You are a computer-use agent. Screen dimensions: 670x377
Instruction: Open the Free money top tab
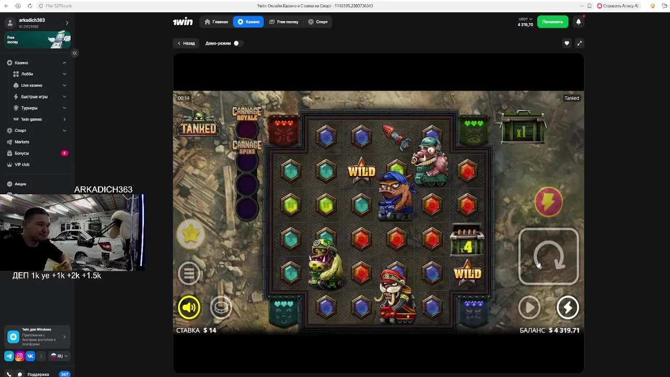coord(284,22)
